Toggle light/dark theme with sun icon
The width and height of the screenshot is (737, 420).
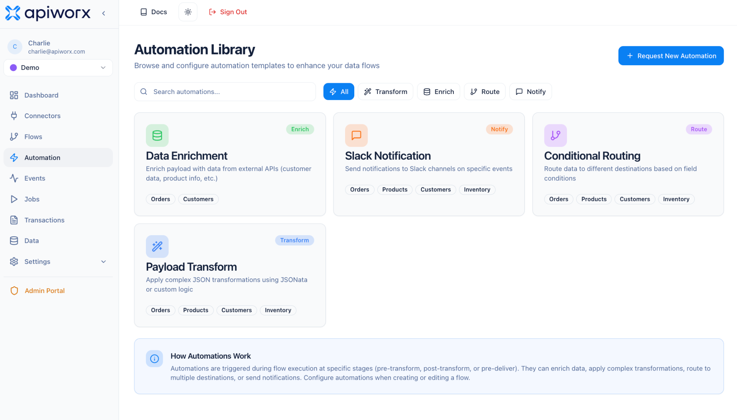pos(188,12)
